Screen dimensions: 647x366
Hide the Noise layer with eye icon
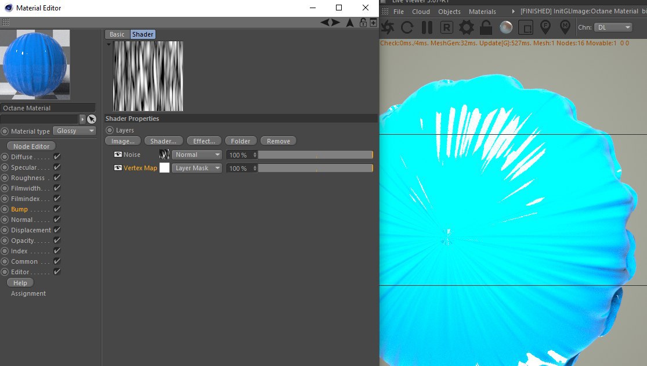click(x=118, y=155)
